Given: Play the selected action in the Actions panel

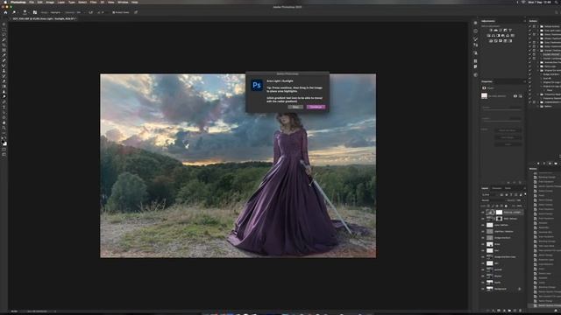Looking at the screenshot, I should [550, 164].
